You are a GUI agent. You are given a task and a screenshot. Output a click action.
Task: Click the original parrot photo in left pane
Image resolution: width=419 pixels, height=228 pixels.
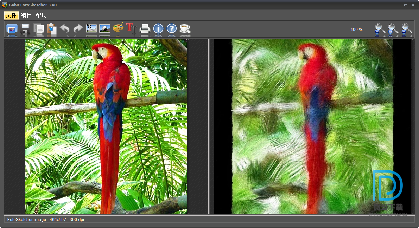point(106,126)
